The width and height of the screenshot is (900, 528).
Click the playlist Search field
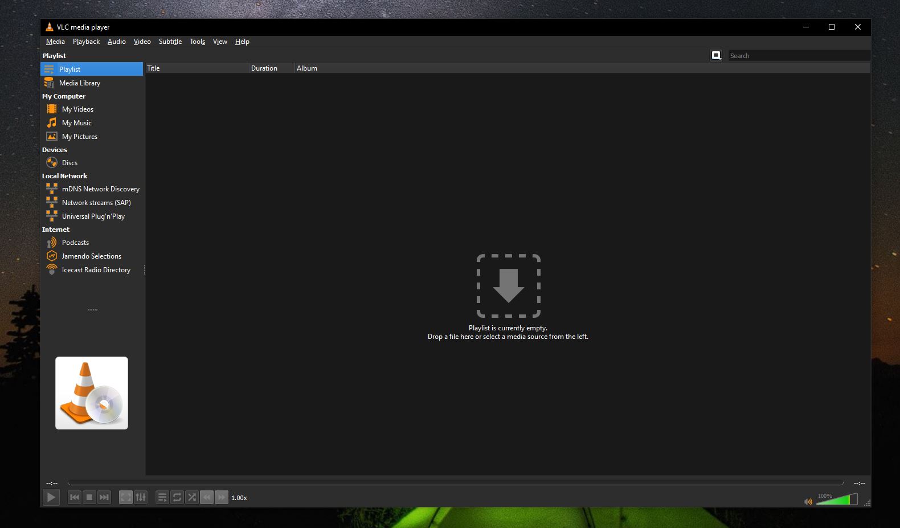(x=799, y=55)
